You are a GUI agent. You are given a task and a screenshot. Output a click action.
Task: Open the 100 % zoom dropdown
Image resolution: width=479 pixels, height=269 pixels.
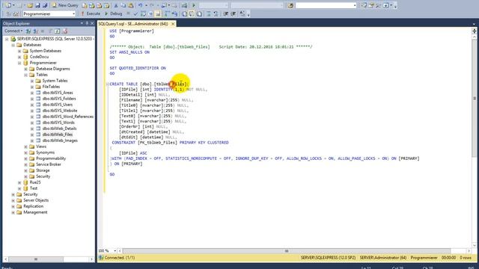pyautogui.click(x=115, y=251)
